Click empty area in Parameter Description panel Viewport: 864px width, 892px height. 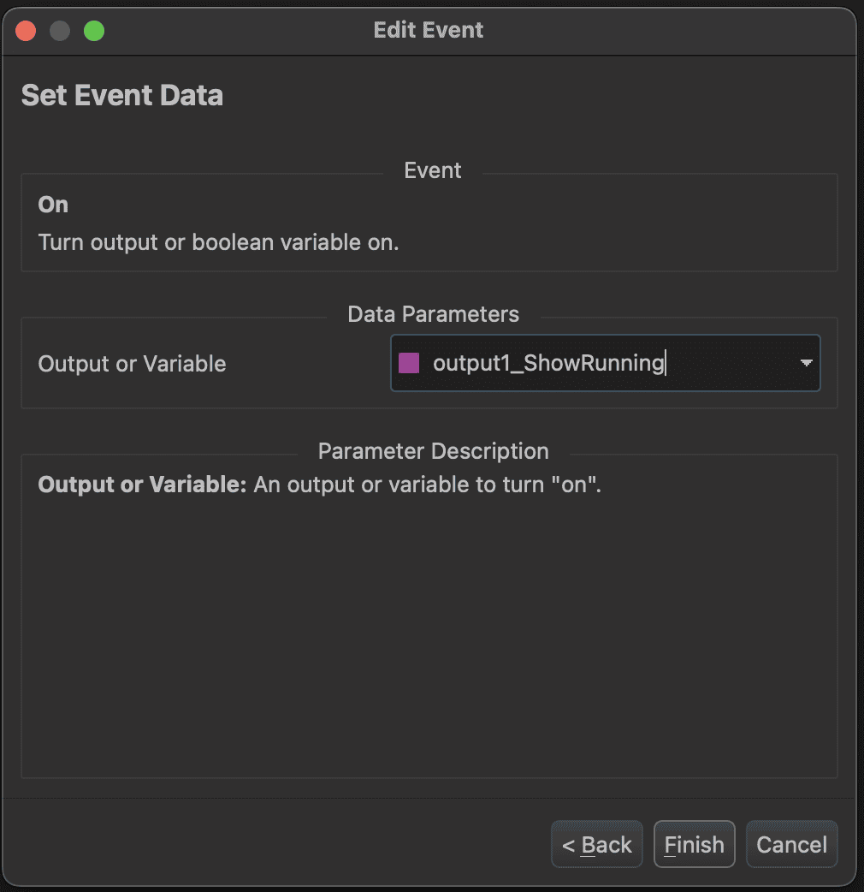[x=428, y=642]
